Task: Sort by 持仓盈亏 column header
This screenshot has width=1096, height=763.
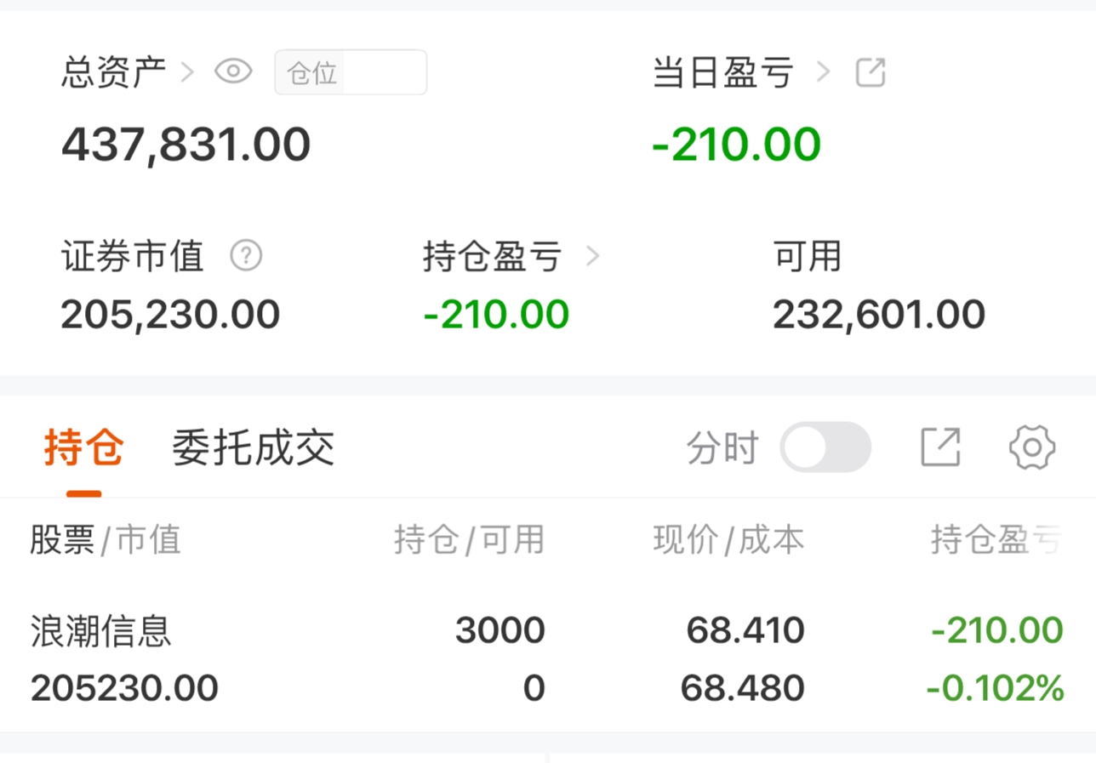Action: coord(996,539)
